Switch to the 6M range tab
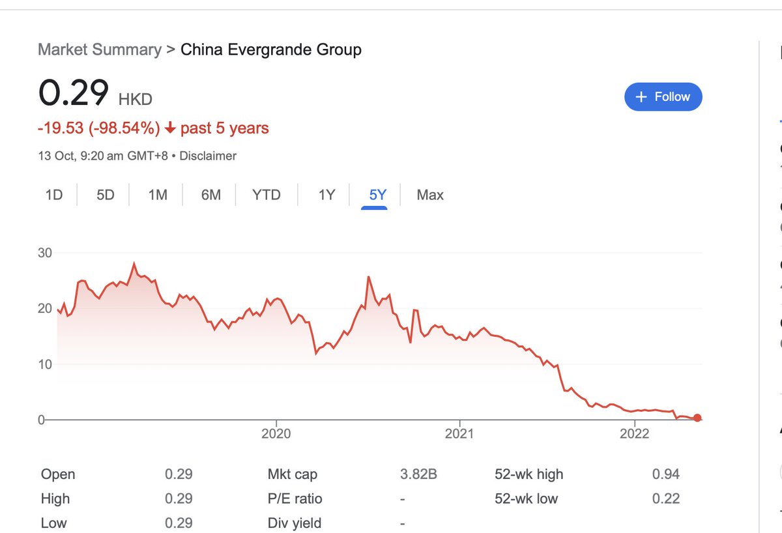Image resolution: width=782 pixels, height=533 pixels. (210, 195)
